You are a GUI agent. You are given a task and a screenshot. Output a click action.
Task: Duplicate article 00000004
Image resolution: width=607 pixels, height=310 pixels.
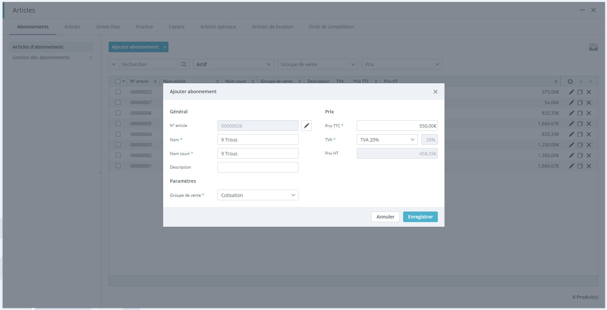(x=580, y=134)
